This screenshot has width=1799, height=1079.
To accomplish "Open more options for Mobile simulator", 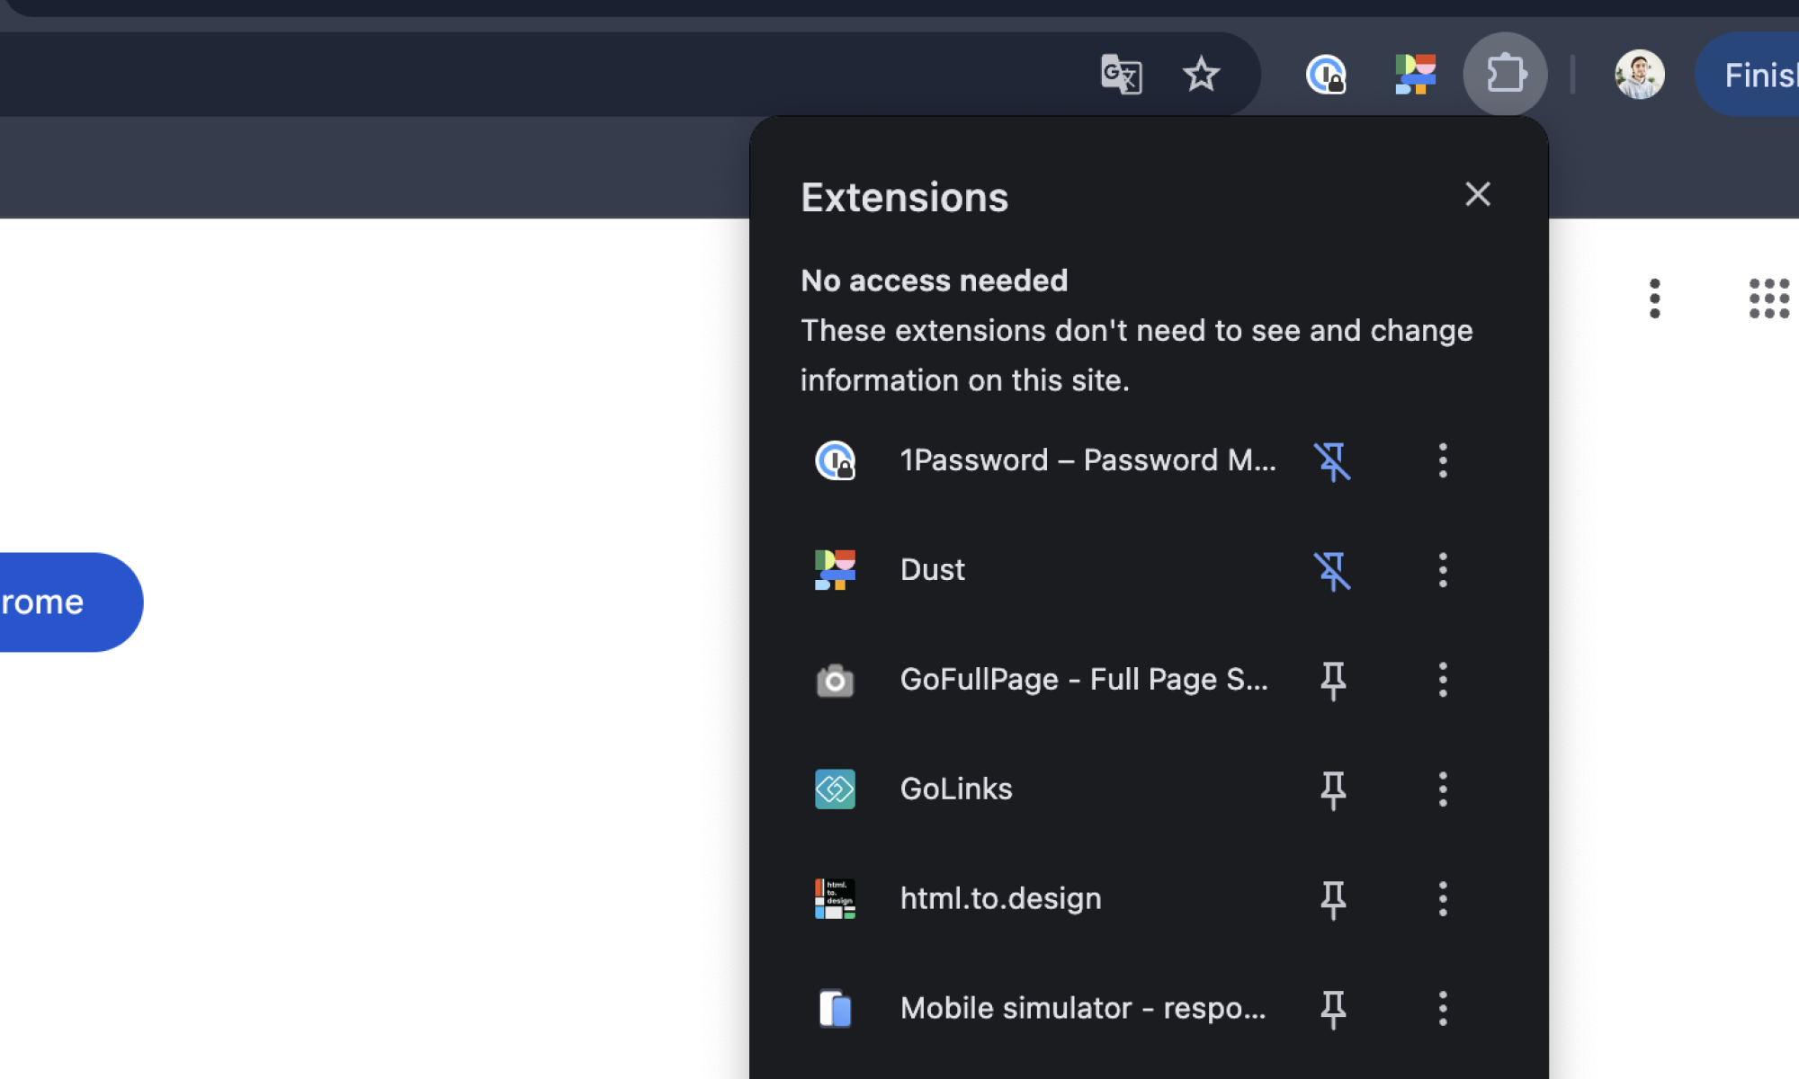I will click(x=1443, y=1009).
